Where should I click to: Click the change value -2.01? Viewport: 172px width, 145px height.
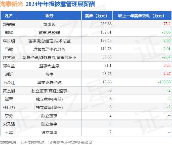[x=166, y=49]
